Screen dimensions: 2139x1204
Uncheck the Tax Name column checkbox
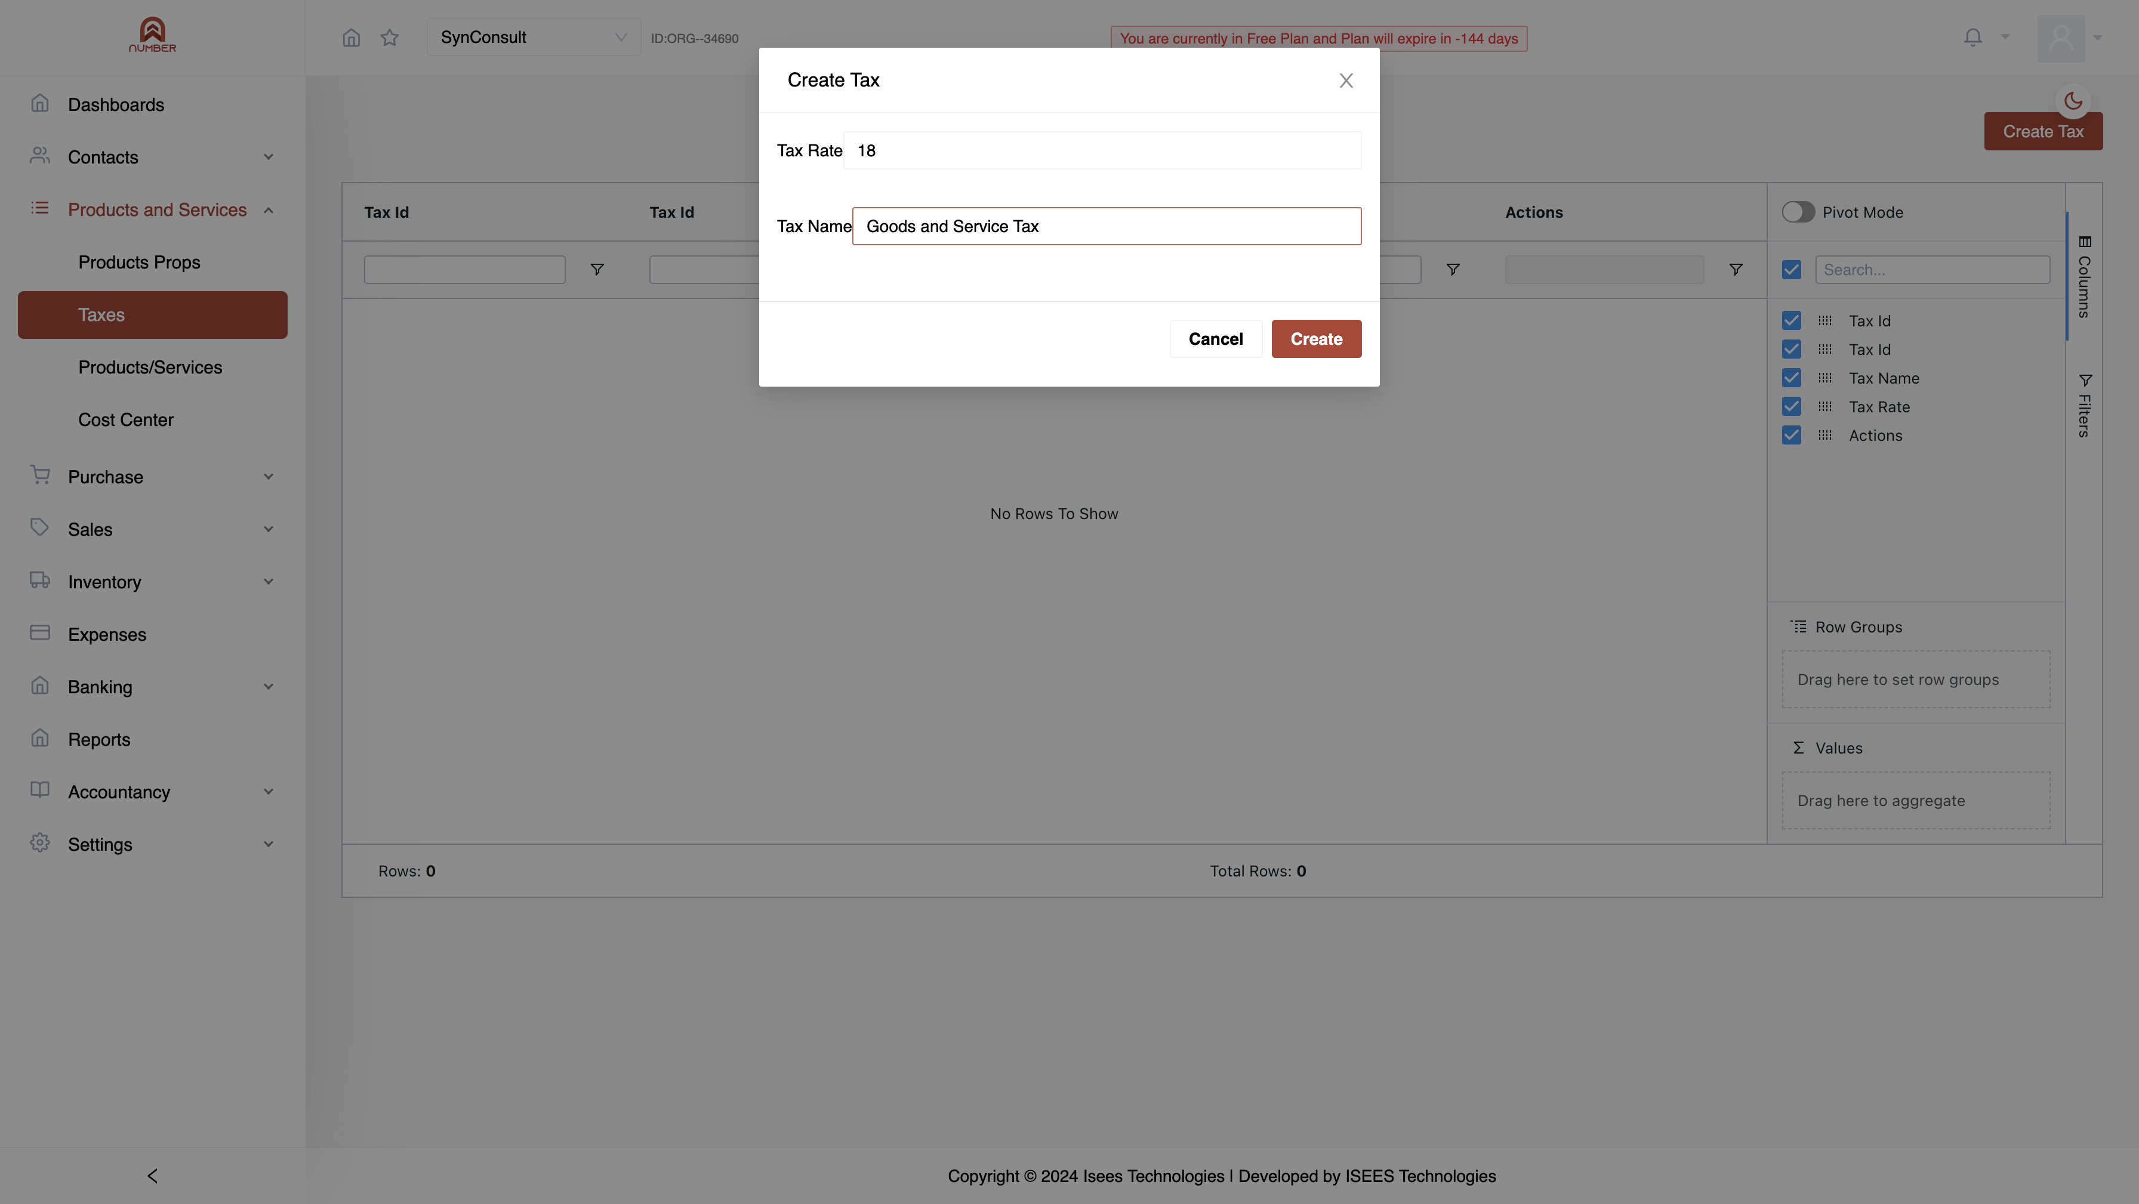coord(1791,378)
